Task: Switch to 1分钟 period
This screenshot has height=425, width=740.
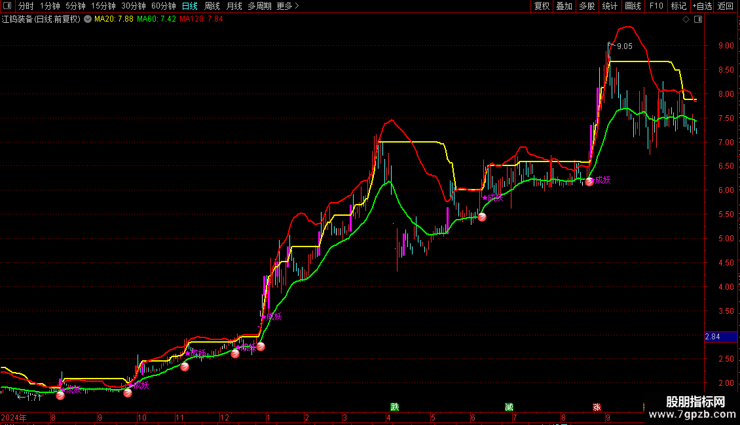Action: [x=50, y=6]
